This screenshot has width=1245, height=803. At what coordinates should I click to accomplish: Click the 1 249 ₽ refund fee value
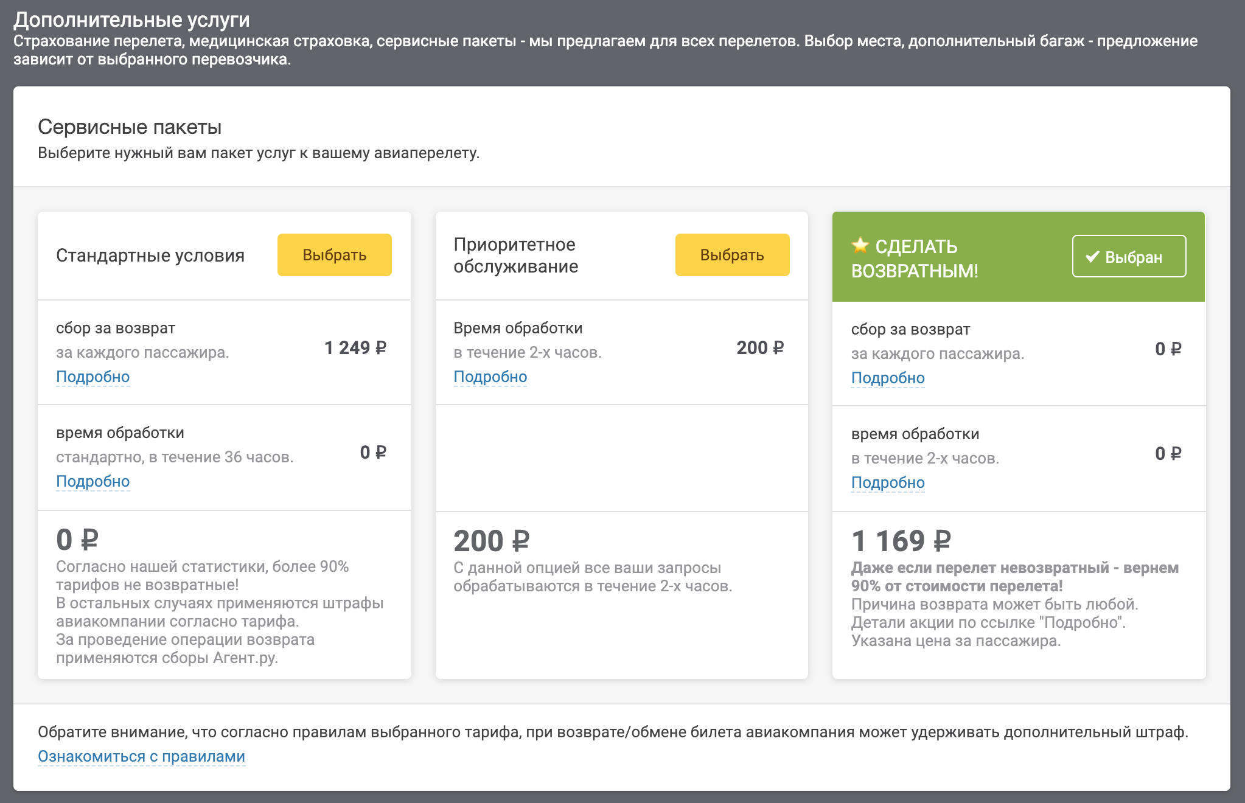coord(355,347)
